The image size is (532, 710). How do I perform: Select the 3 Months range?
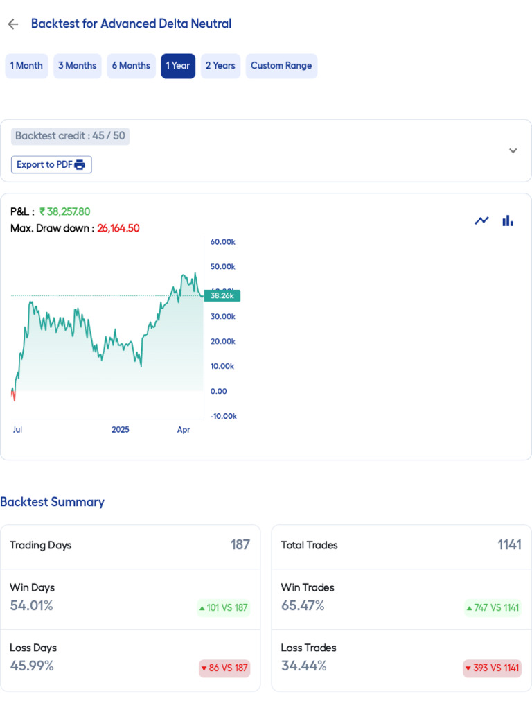pyautogui.click(x=77, y=66)
